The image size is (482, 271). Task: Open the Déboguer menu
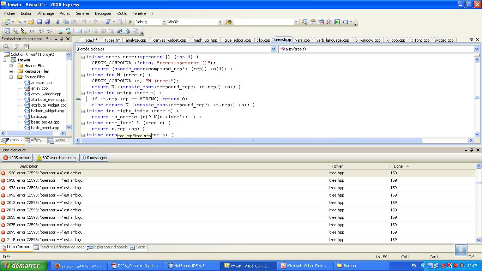tap(103, 13)
